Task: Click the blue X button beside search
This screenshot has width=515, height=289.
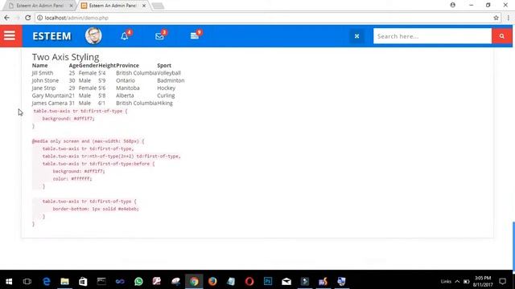Action: (356, 36)
